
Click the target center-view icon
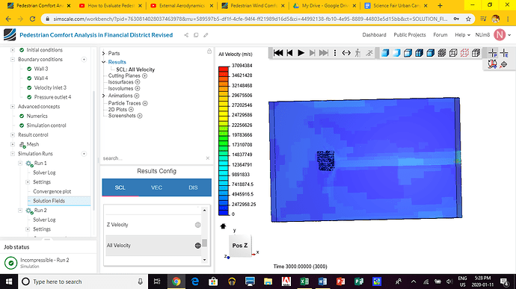point(503,64)
